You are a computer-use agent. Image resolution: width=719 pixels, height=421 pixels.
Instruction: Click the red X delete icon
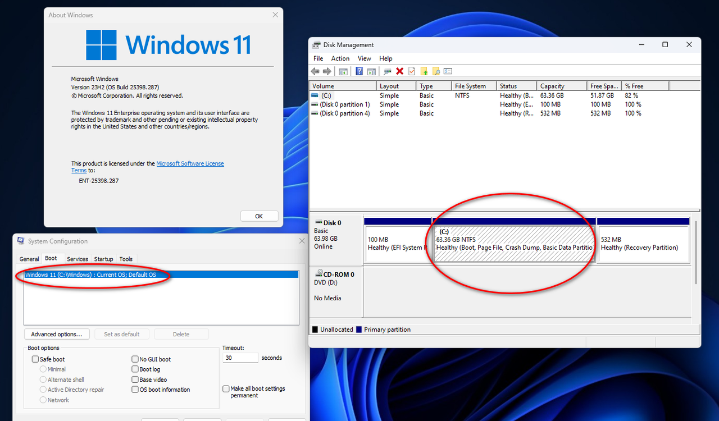(x=399, y=71)
